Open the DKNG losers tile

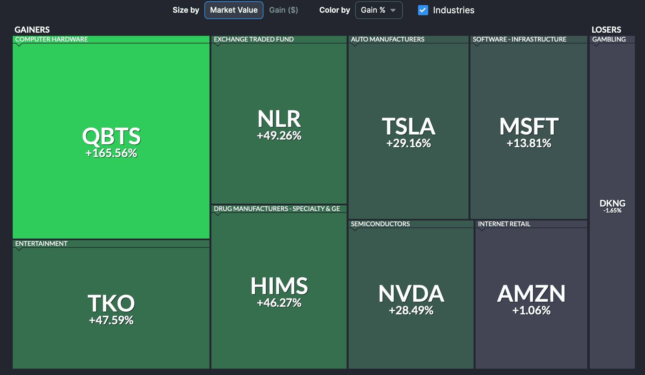[x=612, y=206]
